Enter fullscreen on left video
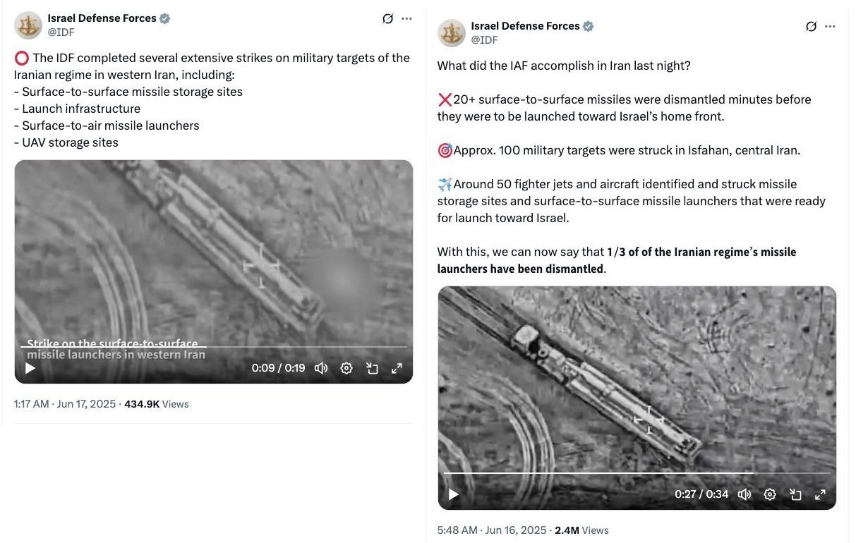Viewport: 856px width, 543px height. (397, 368)
